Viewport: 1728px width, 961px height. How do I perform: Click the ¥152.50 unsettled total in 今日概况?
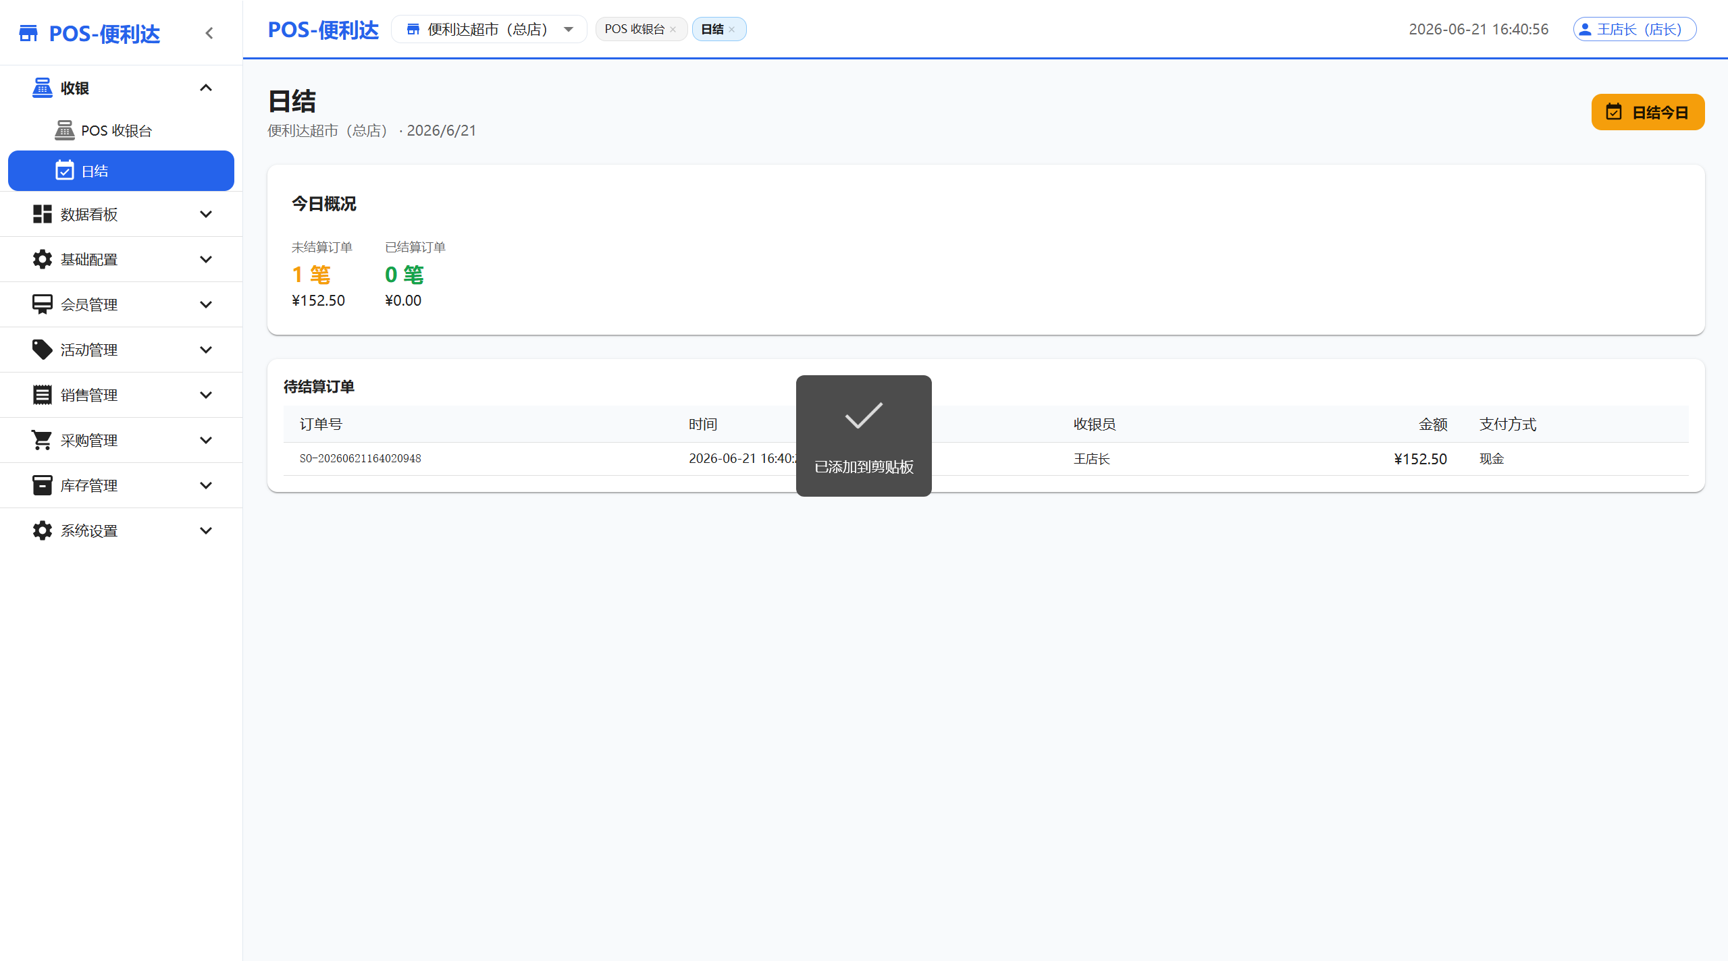[318, 300]
